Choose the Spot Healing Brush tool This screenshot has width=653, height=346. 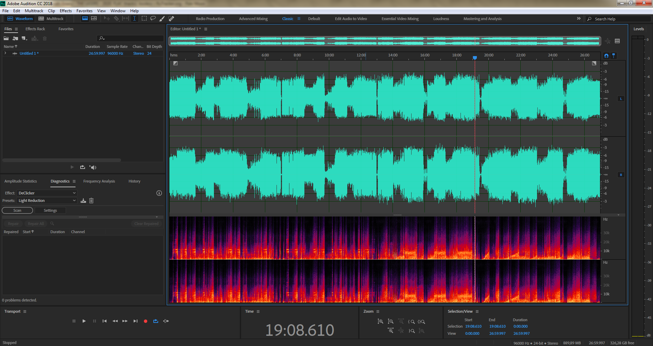click(x=171, y=18)
